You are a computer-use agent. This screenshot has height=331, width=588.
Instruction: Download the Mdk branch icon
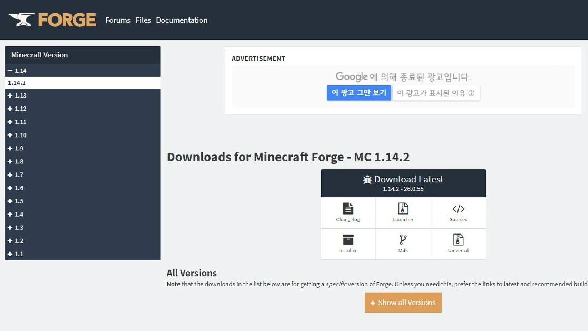point(403,239)
